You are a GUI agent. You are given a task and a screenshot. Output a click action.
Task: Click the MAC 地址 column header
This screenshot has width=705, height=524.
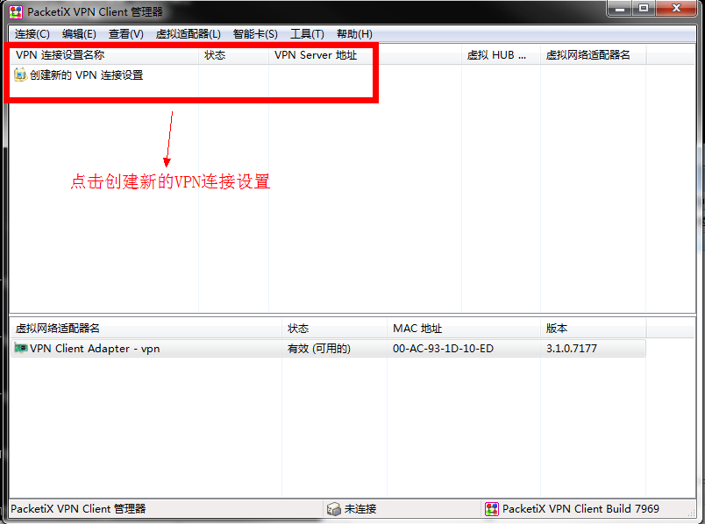click(x=417, y=329)
